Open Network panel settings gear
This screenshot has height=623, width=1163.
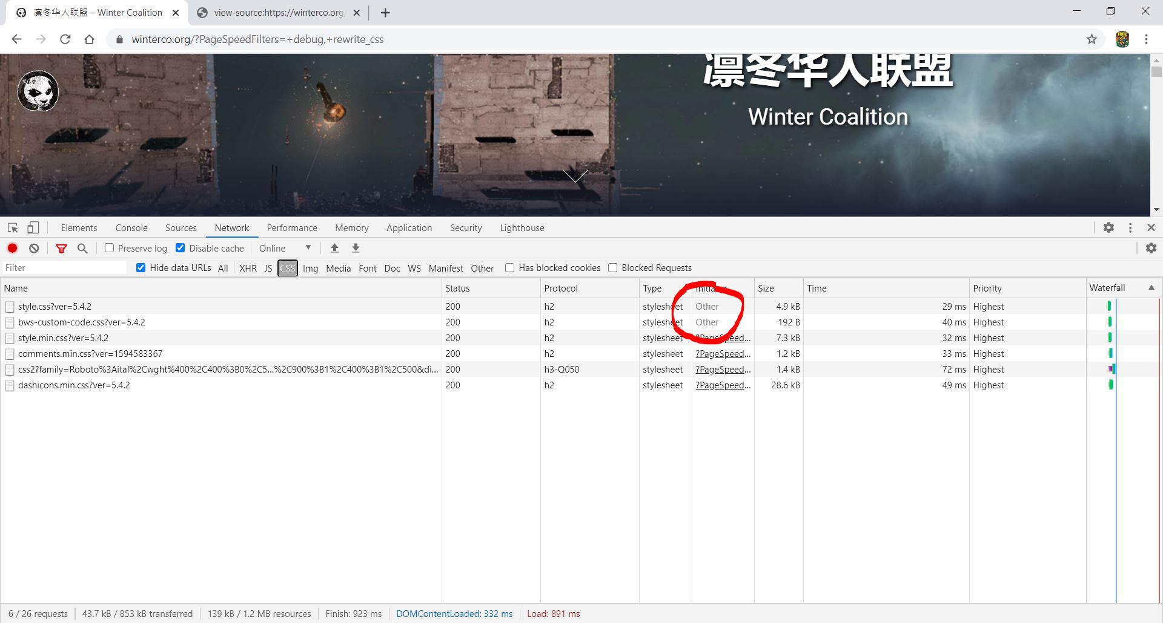(1151, 248)
